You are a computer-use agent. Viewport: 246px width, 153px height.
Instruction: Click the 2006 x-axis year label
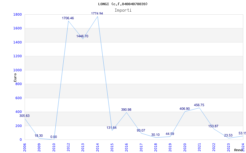(25, 147)
